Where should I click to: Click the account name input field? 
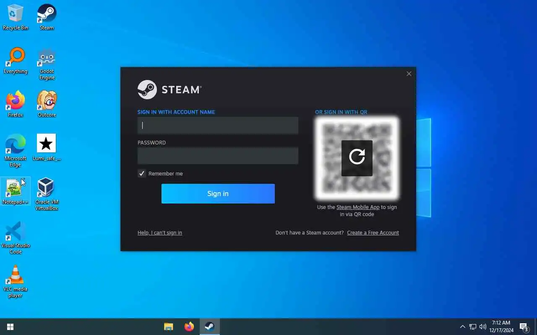(218, 125)
